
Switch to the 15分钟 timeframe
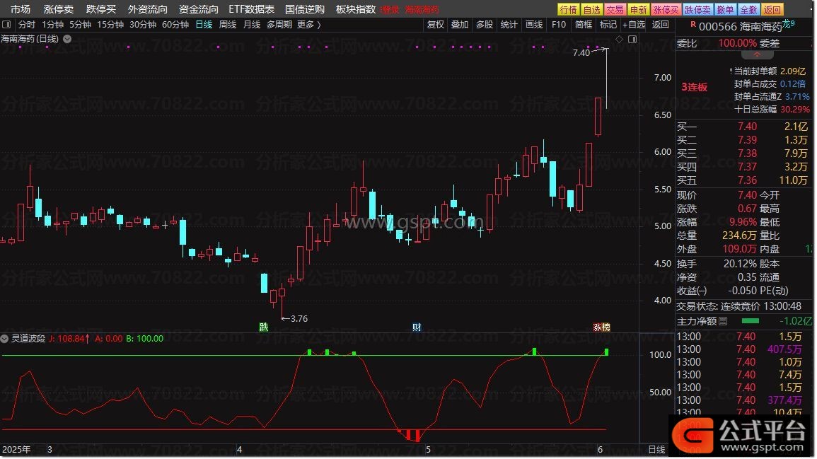110,25
